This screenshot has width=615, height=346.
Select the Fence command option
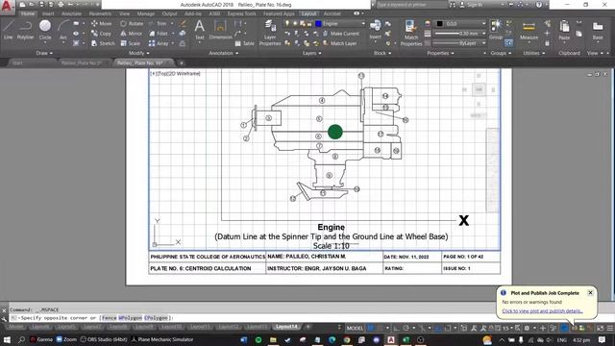[109, 318]
